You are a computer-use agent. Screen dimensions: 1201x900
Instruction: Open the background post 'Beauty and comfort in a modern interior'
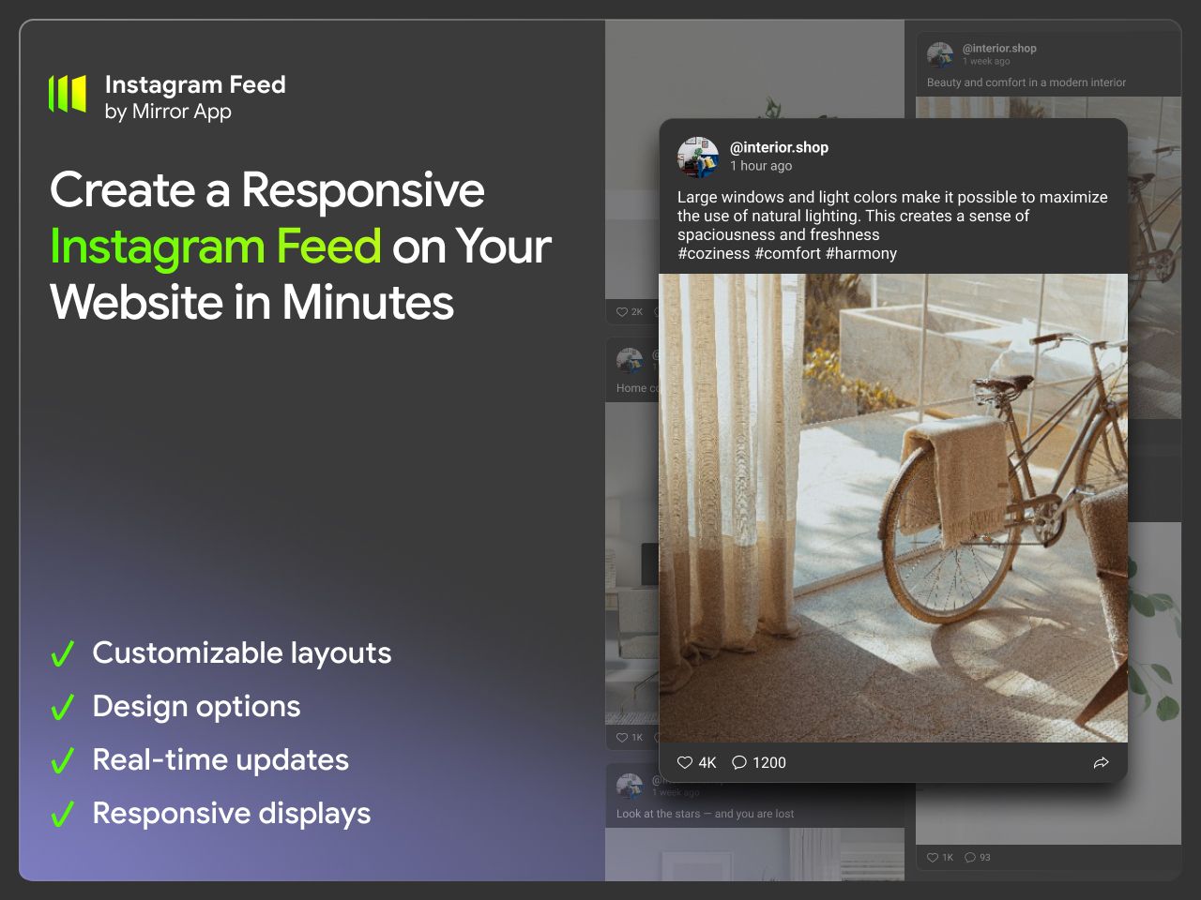[1026, 82]
